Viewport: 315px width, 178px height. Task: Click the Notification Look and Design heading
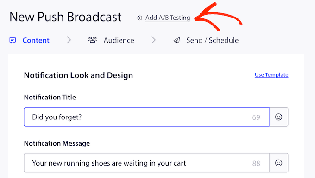[78, 75]
